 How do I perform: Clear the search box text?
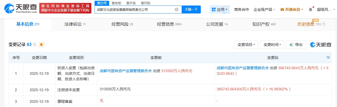(176, 10)
